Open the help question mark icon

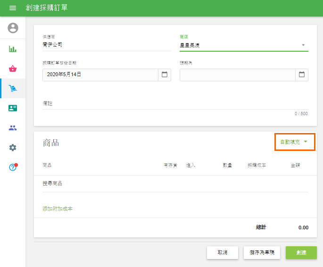pos(13,167)
